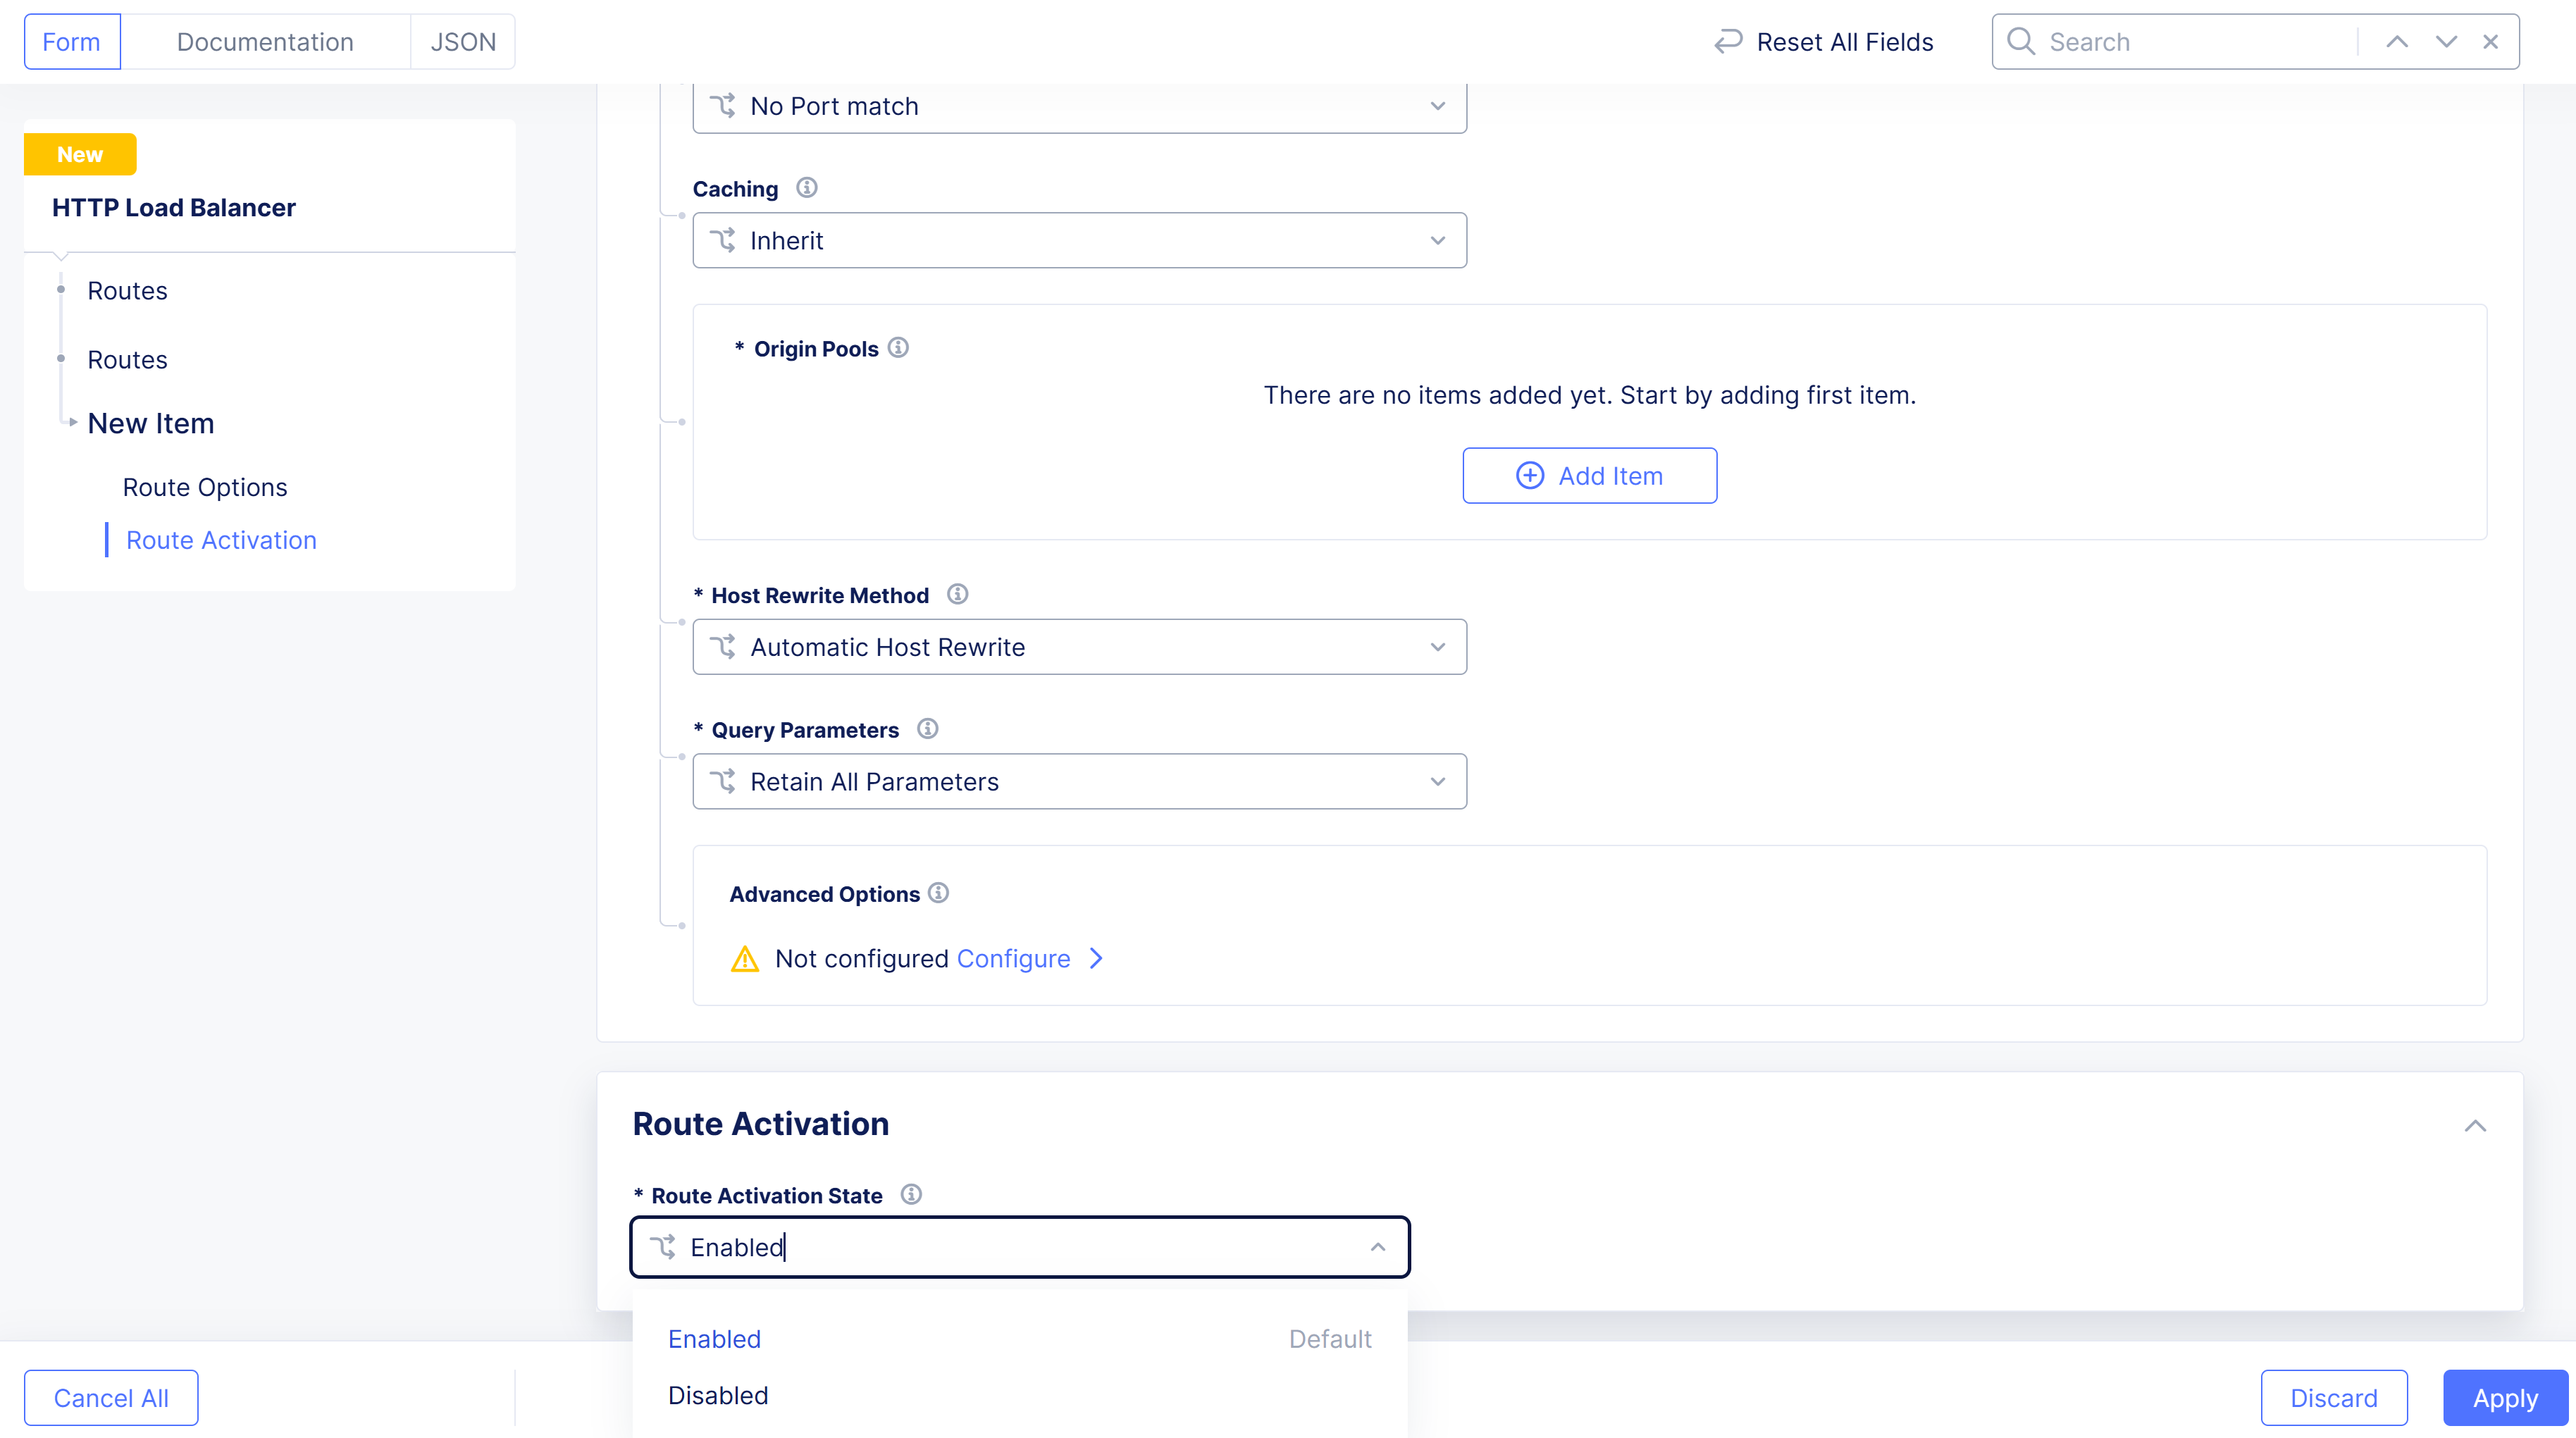Select Enabled in the activation state list
This screenshot has height=1438, width=2576.
pos(713,1338)
